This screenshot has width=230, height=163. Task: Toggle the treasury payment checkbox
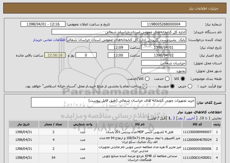145,86
